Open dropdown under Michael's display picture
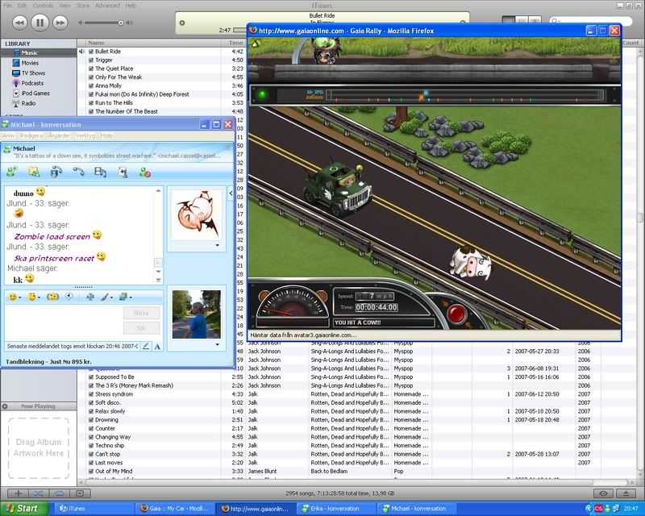The height and width of the screenshot is (516, 645). pyautogui.click(x=217, y=246)
